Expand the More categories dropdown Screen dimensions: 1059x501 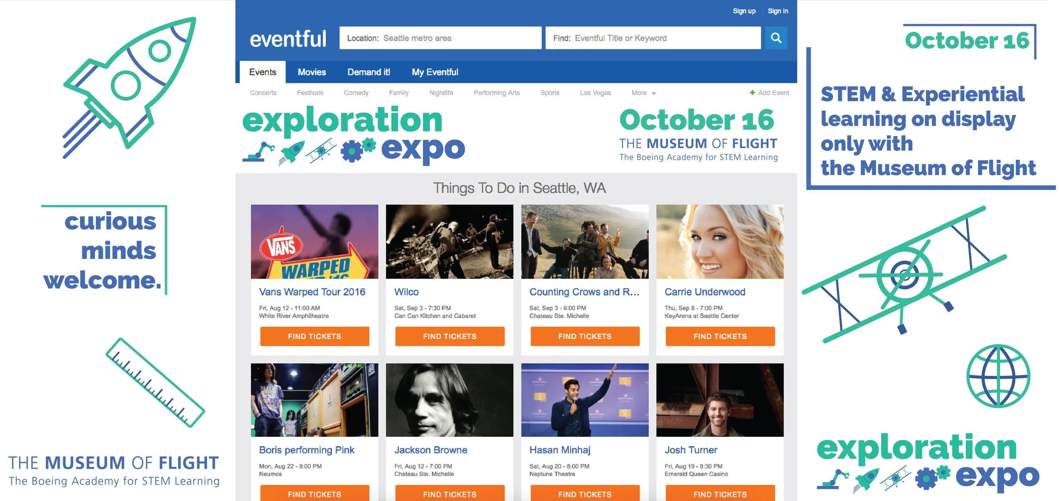click(x=643, y=93)
